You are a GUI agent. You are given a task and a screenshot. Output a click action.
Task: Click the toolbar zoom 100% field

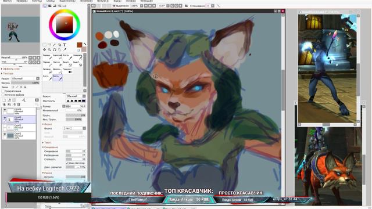pyautogui.click(x=135, y=6)
